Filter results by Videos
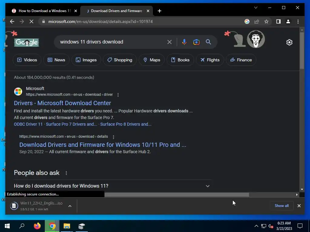The image size is (310, 232). tap(27, 60)
